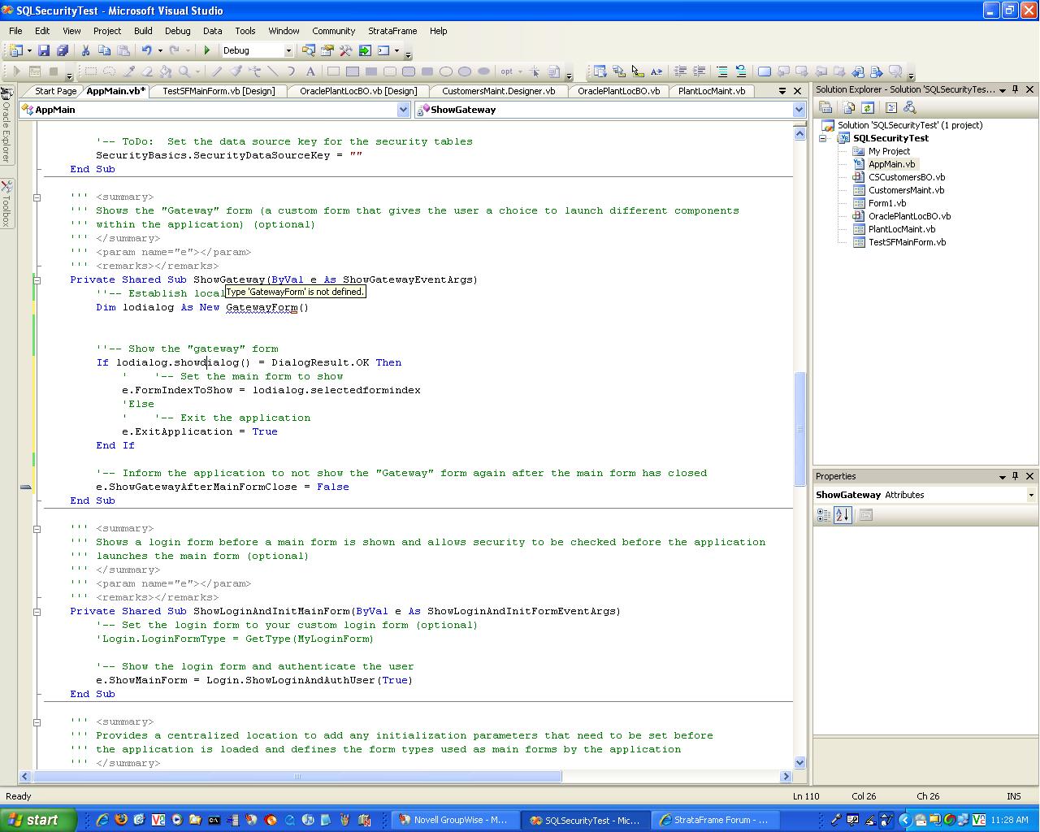Click Save All toolbar icon
Viewport: 1040px width, 832px height.
click(x=62, y=50)
